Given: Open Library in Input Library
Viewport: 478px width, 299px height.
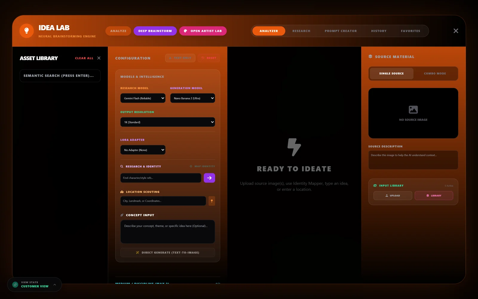Looking at the screenshot, I should tap(434, 196).
